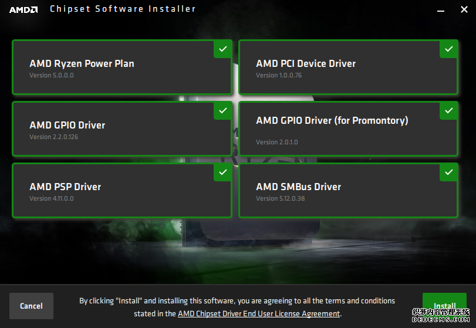Click the Version 5.0.0.0 text

pos(51,75)
